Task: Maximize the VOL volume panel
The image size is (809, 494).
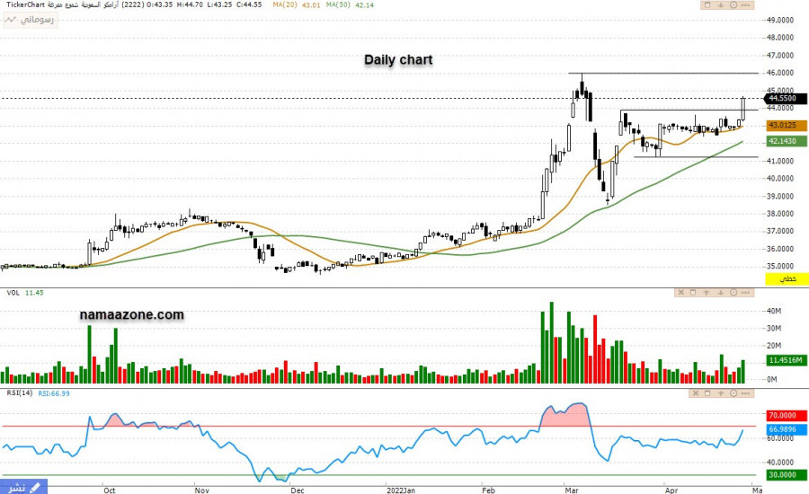Action: [x=693, y=293]
